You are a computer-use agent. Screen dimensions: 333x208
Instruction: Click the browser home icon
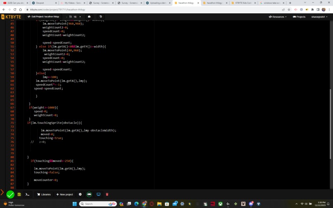point(20,9)
